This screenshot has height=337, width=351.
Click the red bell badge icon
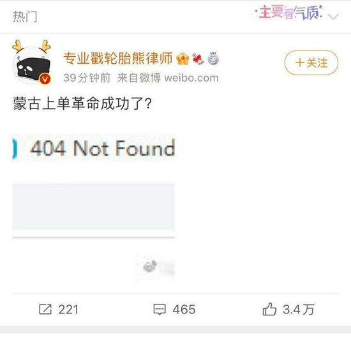pyautogui.click(x=198, y=59)
